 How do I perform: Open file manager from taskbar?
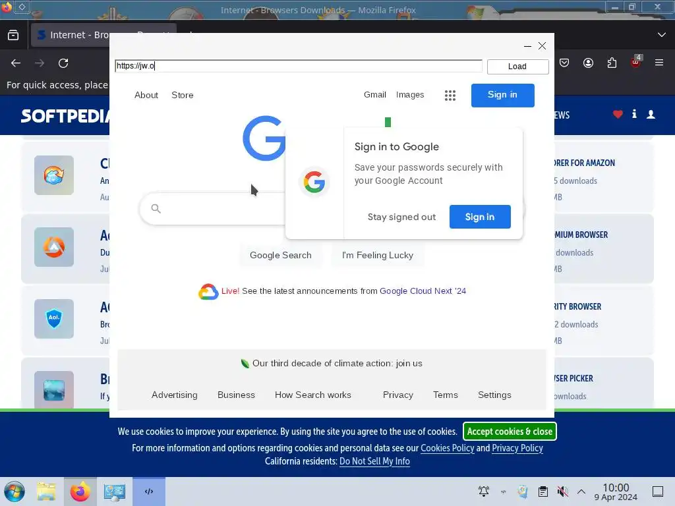pyautogui.click(x=47, y=492)
